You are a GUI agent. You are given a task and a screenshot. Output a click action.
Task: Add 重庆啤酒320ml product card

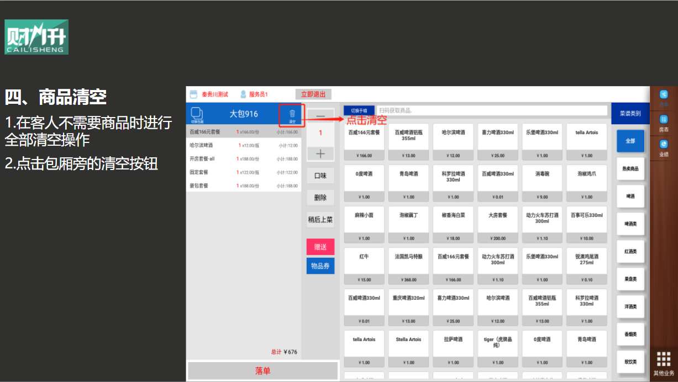click(409, 307)
